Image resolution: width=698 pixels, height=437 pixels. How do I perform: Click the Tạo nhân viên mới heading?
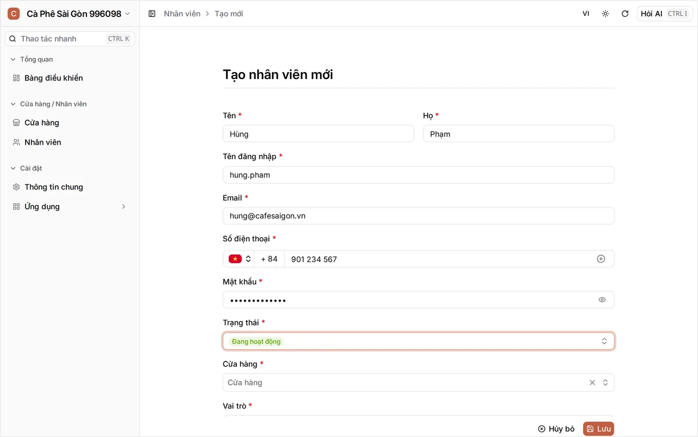coord(278,74)
